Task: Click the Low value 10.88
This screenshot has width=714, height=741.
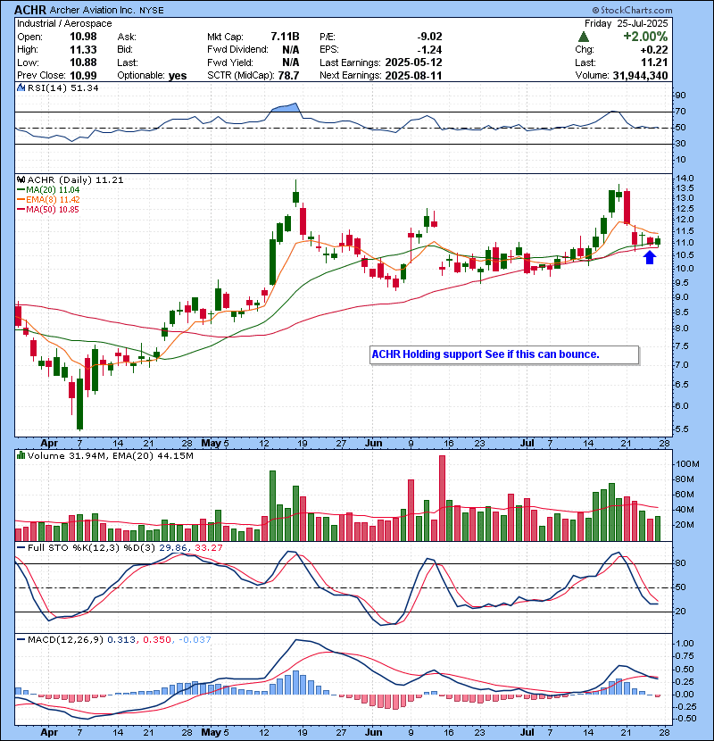Action: [83, 62]
